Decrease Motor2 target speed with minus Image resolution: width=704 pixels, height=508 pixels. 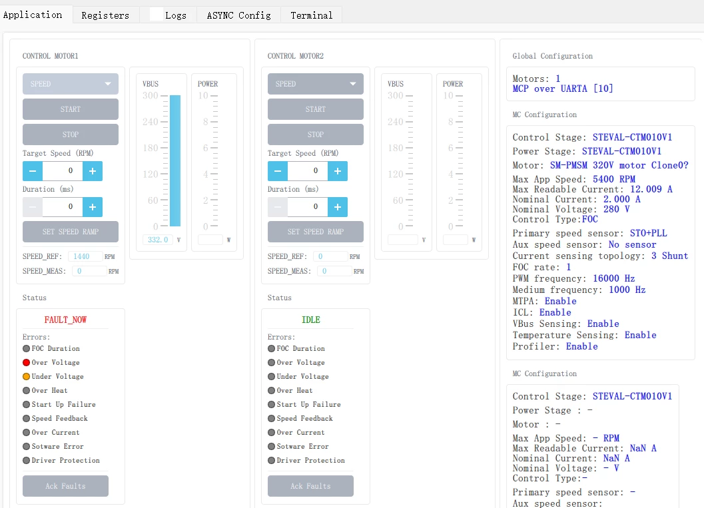coord(278,171)
